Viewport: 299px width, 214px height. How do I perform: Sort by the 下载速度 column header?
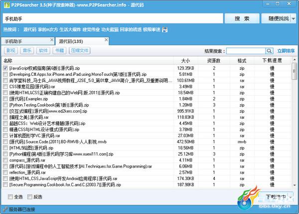(x=272, y=61)
